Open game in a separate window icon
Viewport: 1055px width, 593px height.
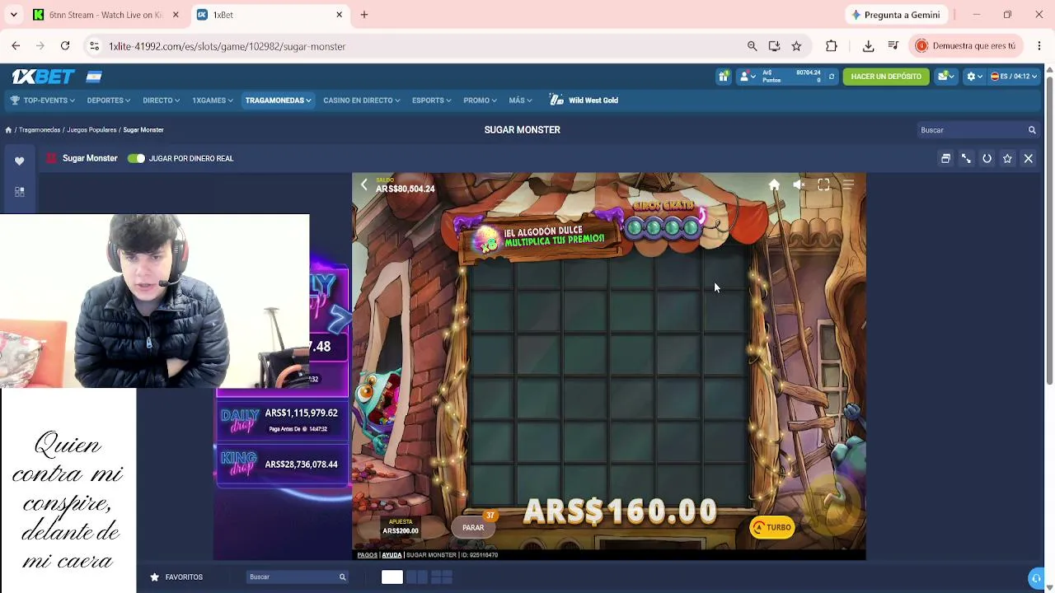point(945,158)
